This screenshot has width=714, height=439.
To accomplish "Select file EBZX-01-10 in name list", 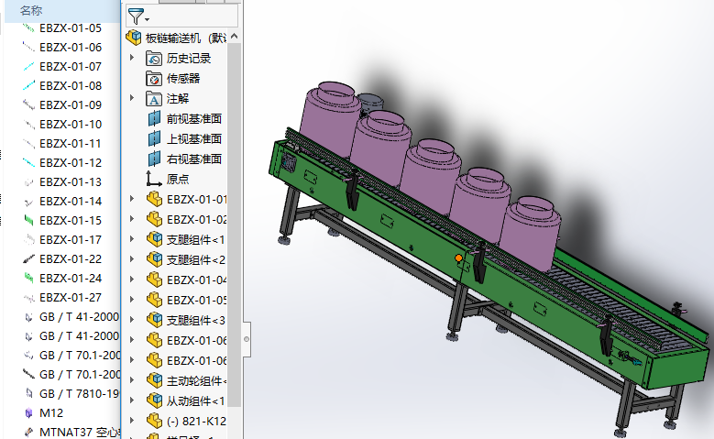I will click(71, 124).
